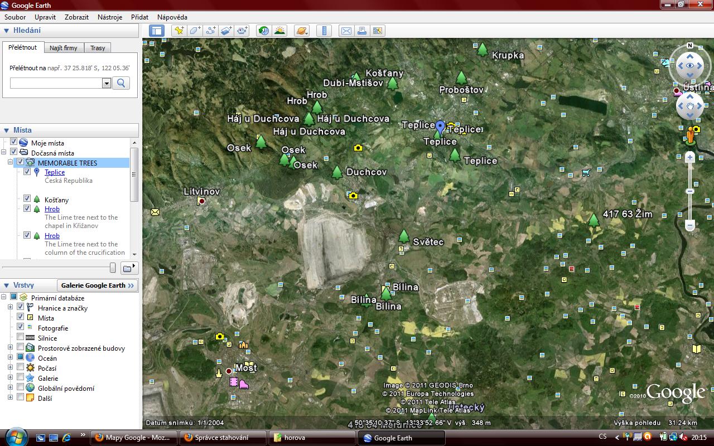Uncheck the Moje místa checkbox
Viewport: 714px width, 446px height.
tap(14, 143)
